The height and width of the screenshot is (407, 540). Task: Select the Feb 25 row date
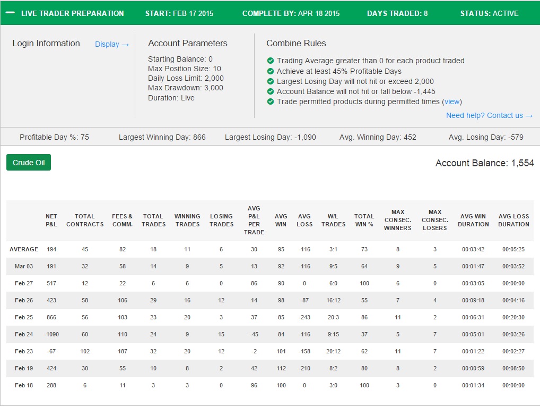24,317
